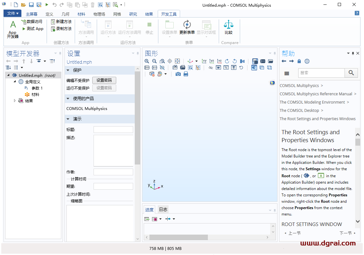Click the select box icon in graphics toolbar
Viewport: 364px width, 255px height.
point(190,68)
